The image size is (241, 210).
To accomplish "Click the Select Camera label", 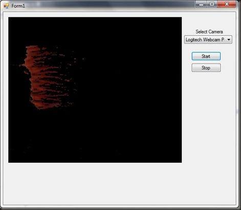I will 209,32.
